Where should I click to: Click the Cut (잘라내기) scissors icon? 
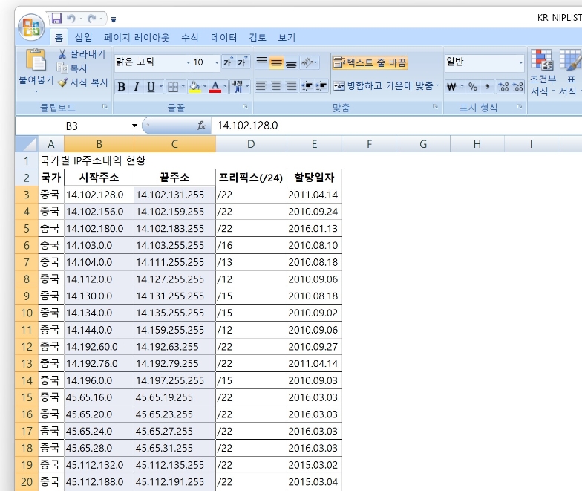(x=63, y=54)
